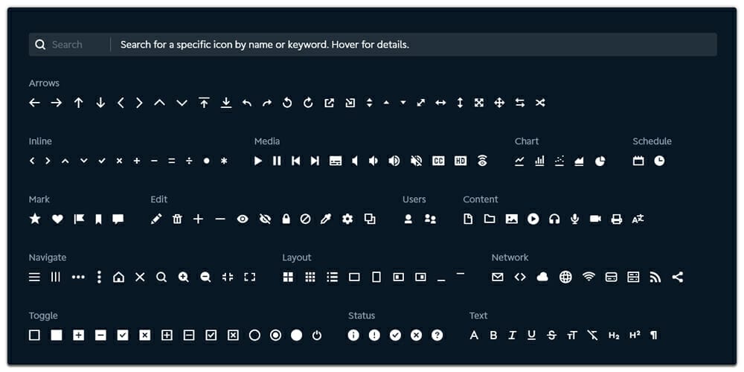The image size is (744, 372).
Task: Select the closed captions CC icon
Action: point(438,161)
